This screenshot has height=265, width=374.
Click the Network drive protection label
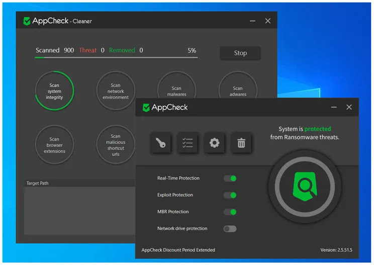(182, 228)
